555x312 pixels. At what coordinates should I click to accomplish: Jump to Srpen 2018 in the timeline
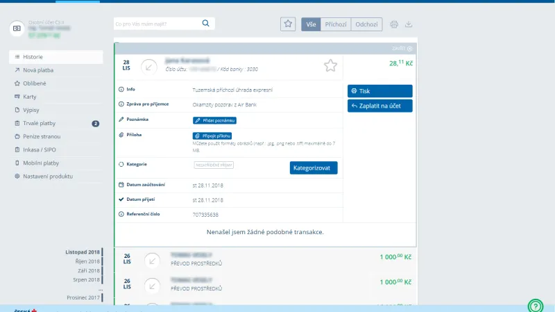tap(86, 280)
